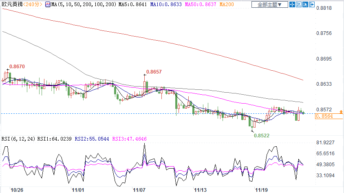The height and width of the screenshot is (193, 344).
Task: Click the 0.8522 low price marker
Action: [262, 136]
